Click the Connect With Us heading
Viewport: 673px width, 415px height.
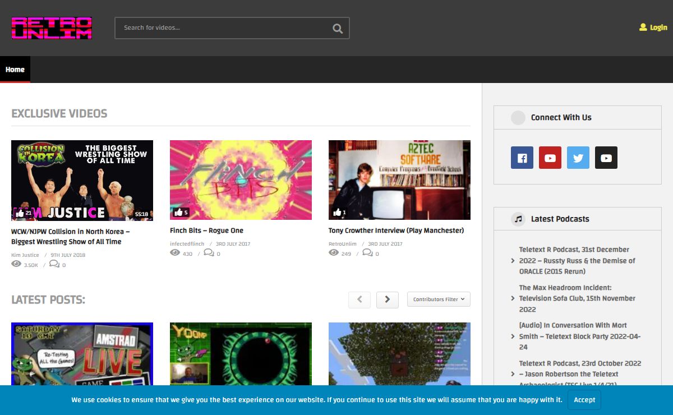tap(561, 117)
